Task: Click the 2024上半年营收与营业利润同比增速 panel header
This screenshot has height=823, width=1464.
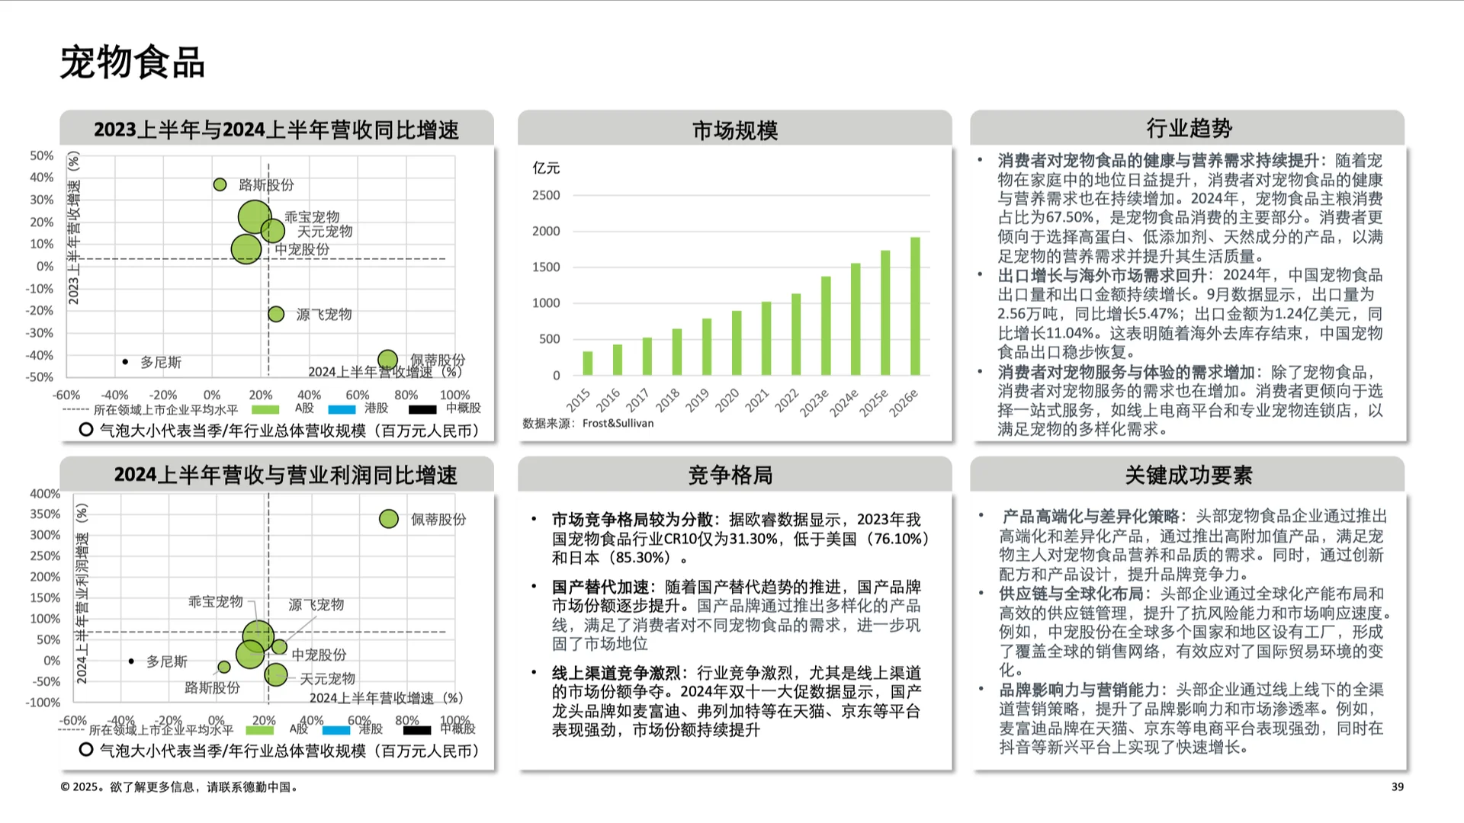Action: [277, 474]
